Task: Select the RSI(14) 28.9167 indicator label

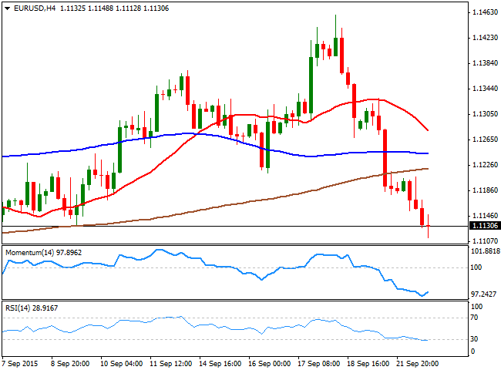Action: (x=32, y=308)
